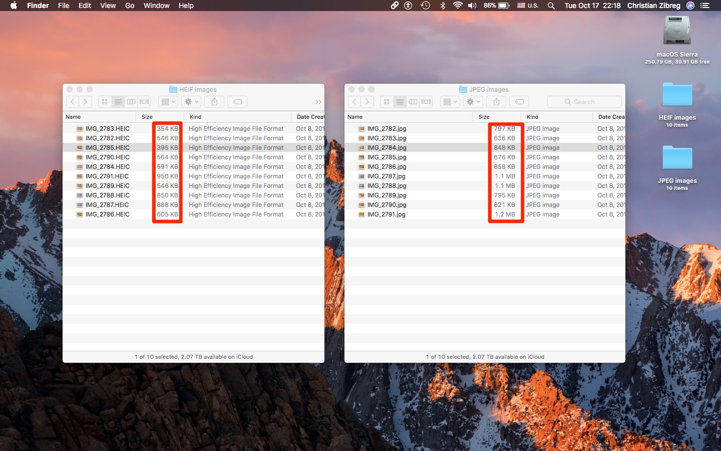Enable list view in JPEG images window

(400, 102)
